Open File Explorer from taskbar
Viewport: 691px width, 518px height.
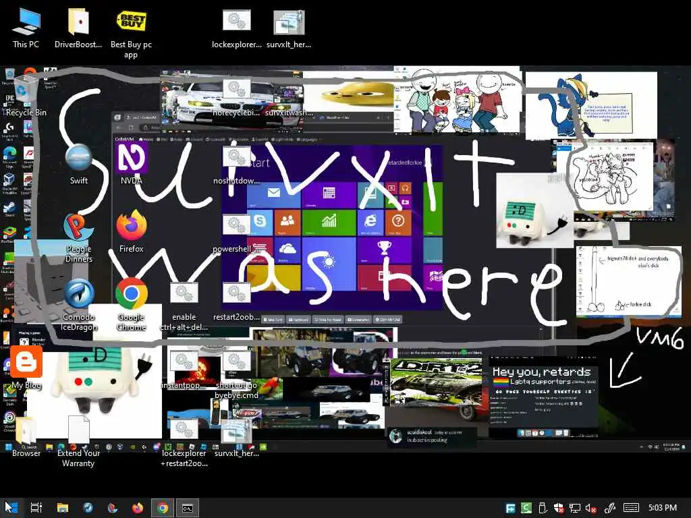[x=63, y=508]
